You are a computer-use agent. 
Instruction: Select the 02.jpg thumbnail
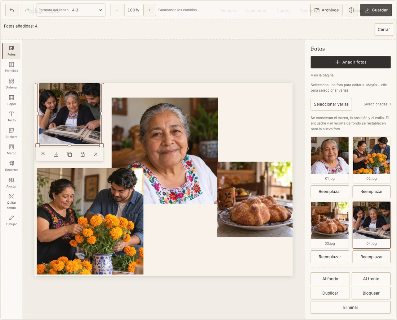(x=372, y=160)
